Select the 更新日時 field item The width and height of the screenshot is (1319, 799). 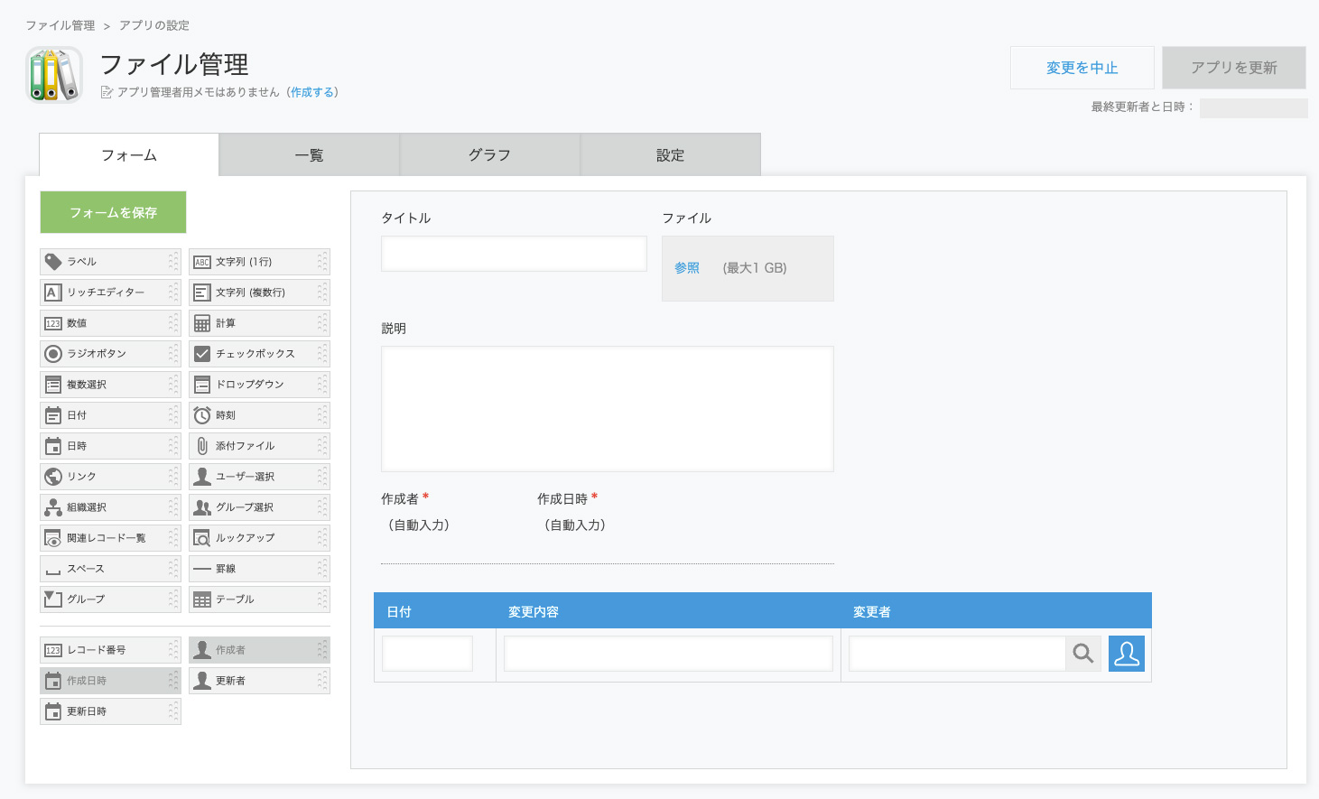click(x=110, y=711)
